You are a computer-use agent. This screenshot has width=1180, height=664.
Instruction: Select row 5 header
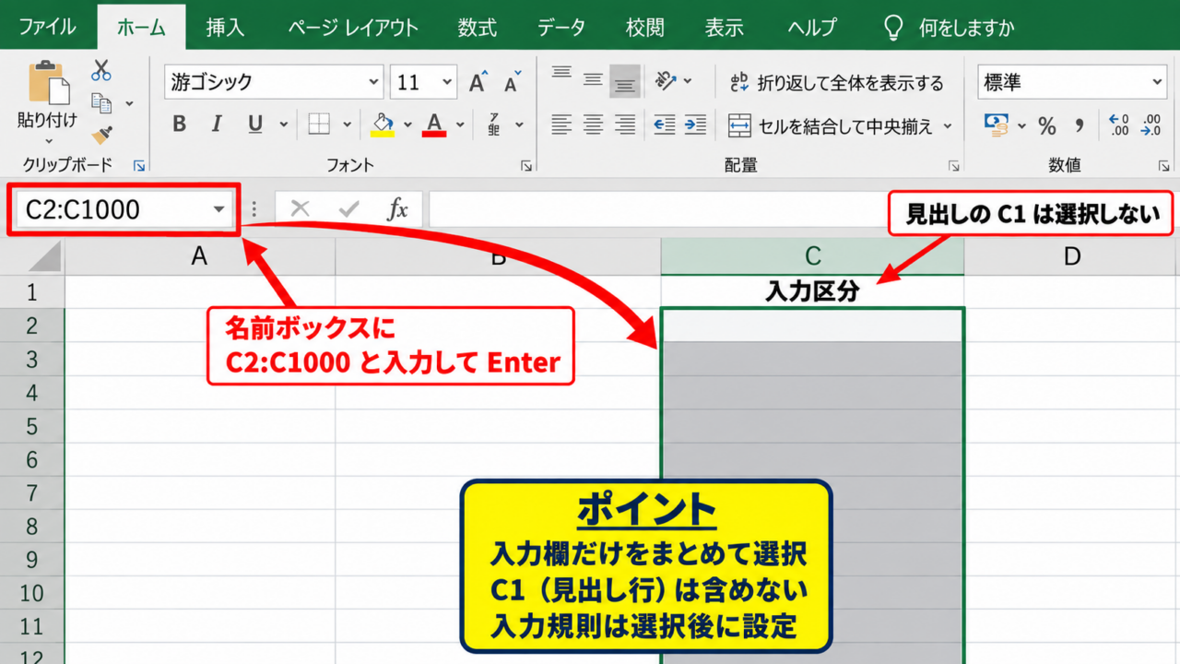click(32, 426)
